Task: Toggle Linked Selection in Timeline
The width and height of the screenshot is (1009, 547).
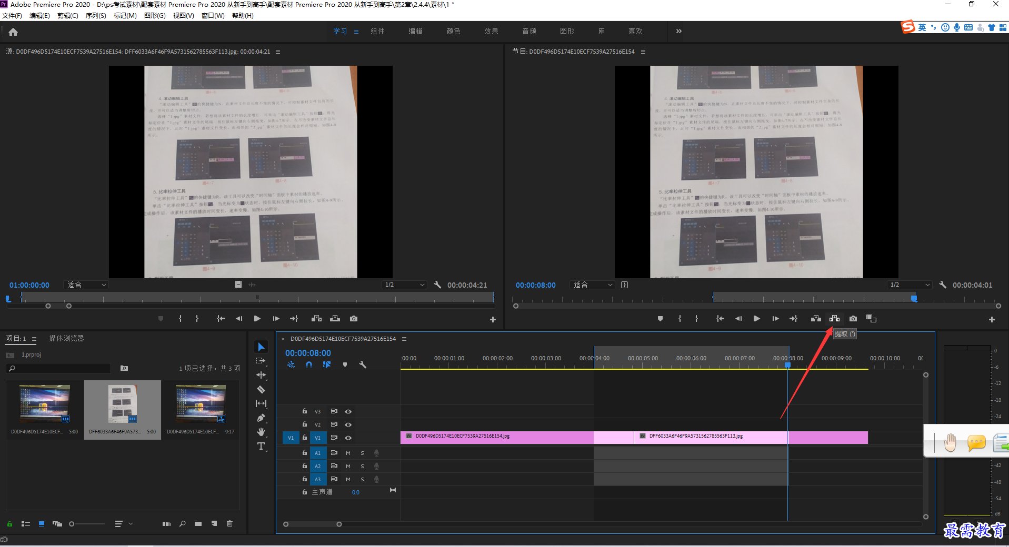Action: pyautogui.click(x=327, y=364)
